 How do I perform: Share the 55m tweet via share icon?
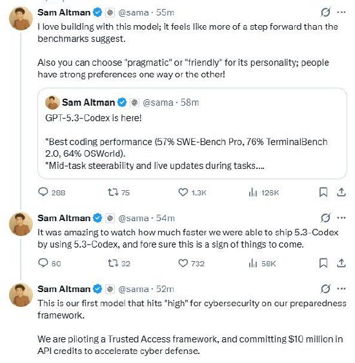pyautogui.click(x=341, y=192)
